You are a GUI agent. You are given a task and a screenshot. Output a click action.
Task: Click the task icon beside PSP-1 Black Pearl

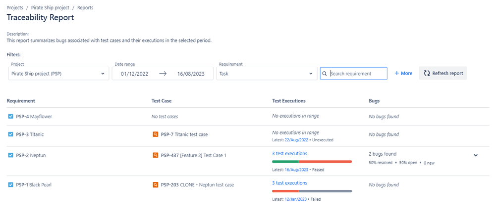coord(11,185)
